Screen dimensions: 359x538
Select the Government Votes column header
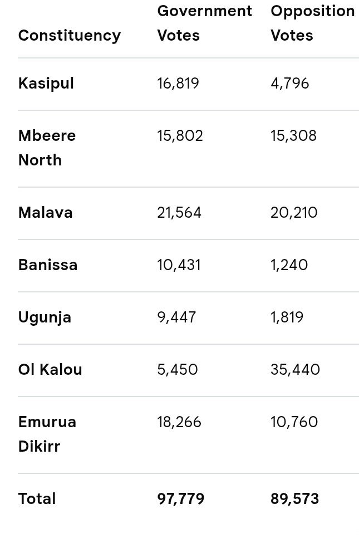tap(204, 23)
